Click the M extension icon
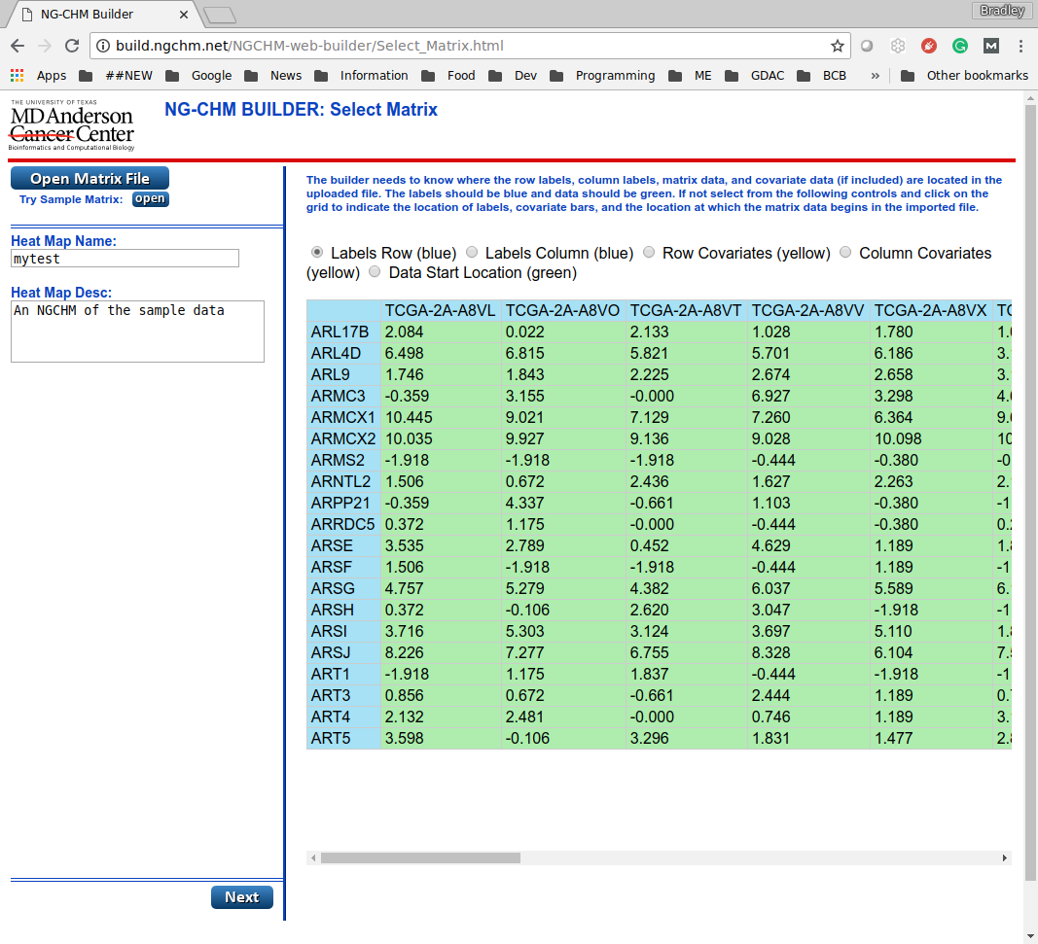 coord(991,46)
